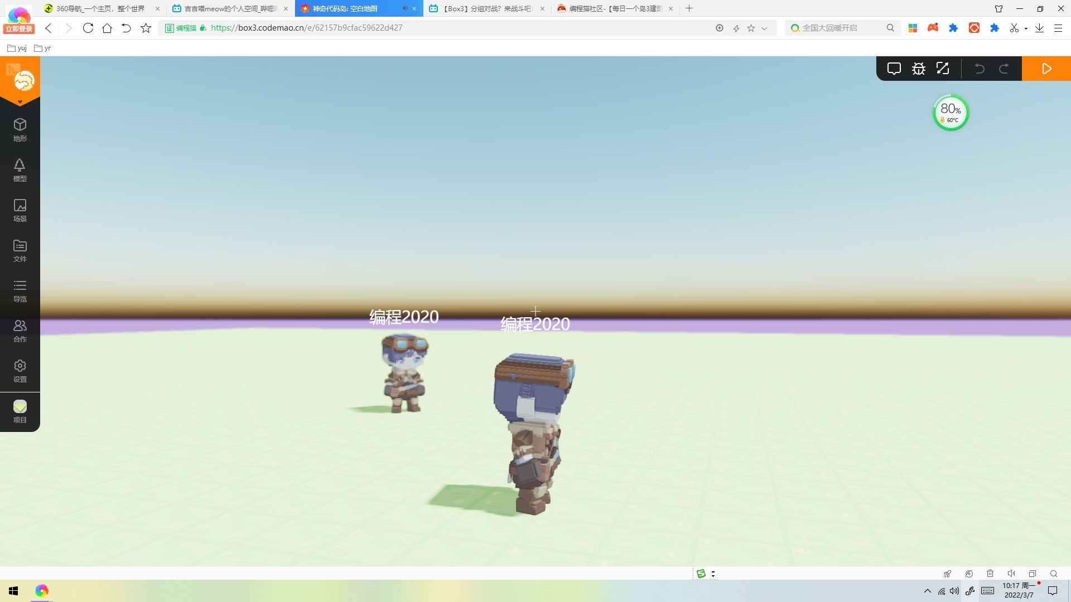Go forward in the browser
The height and width of the screenshot is (602, 1071).
point(68,28)
